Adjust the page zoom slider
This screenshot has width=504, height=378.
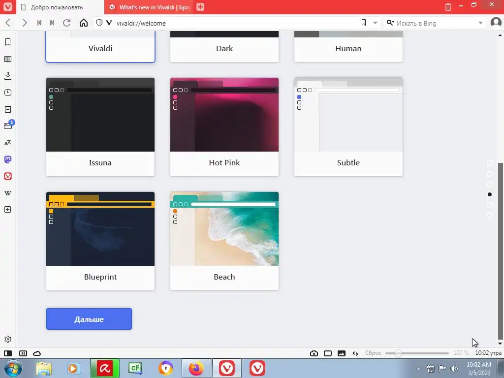(416, 353)
